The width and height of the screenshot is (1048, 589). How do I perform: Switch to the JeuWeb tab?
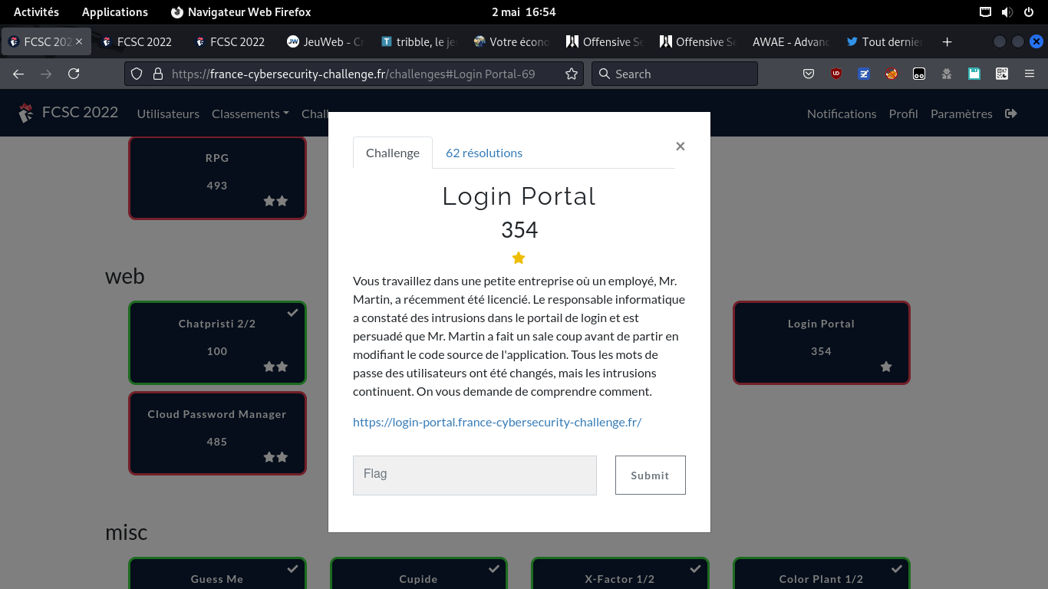pos(324,41)
